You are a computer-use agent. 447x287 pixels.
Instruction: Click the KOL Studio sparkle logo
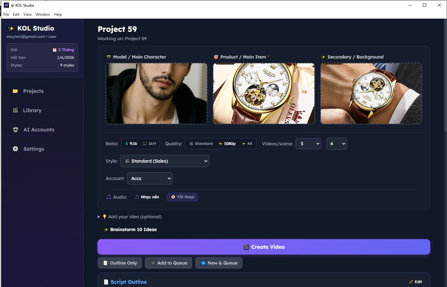pos(11,29)
